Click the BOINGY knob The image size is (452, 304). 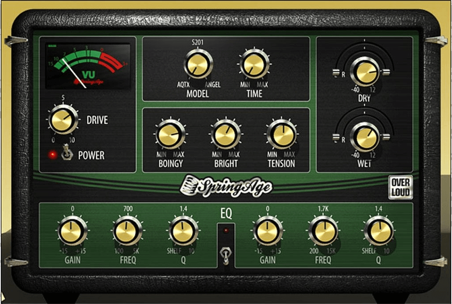[x=170, y=134]
